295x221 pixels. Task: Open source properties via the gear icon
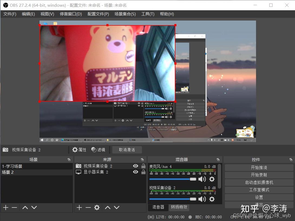click(x=97, y=207)
